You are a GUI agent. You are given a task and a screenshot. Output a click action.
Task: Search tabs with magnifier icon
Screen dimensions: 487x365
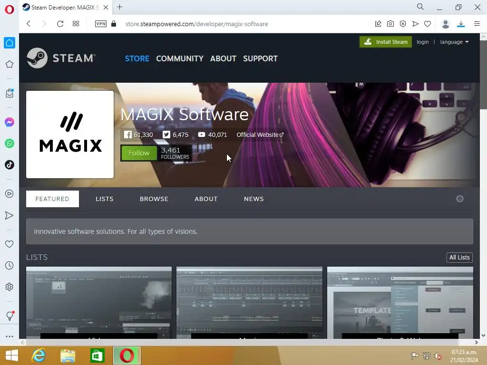(x=420, y=7)
